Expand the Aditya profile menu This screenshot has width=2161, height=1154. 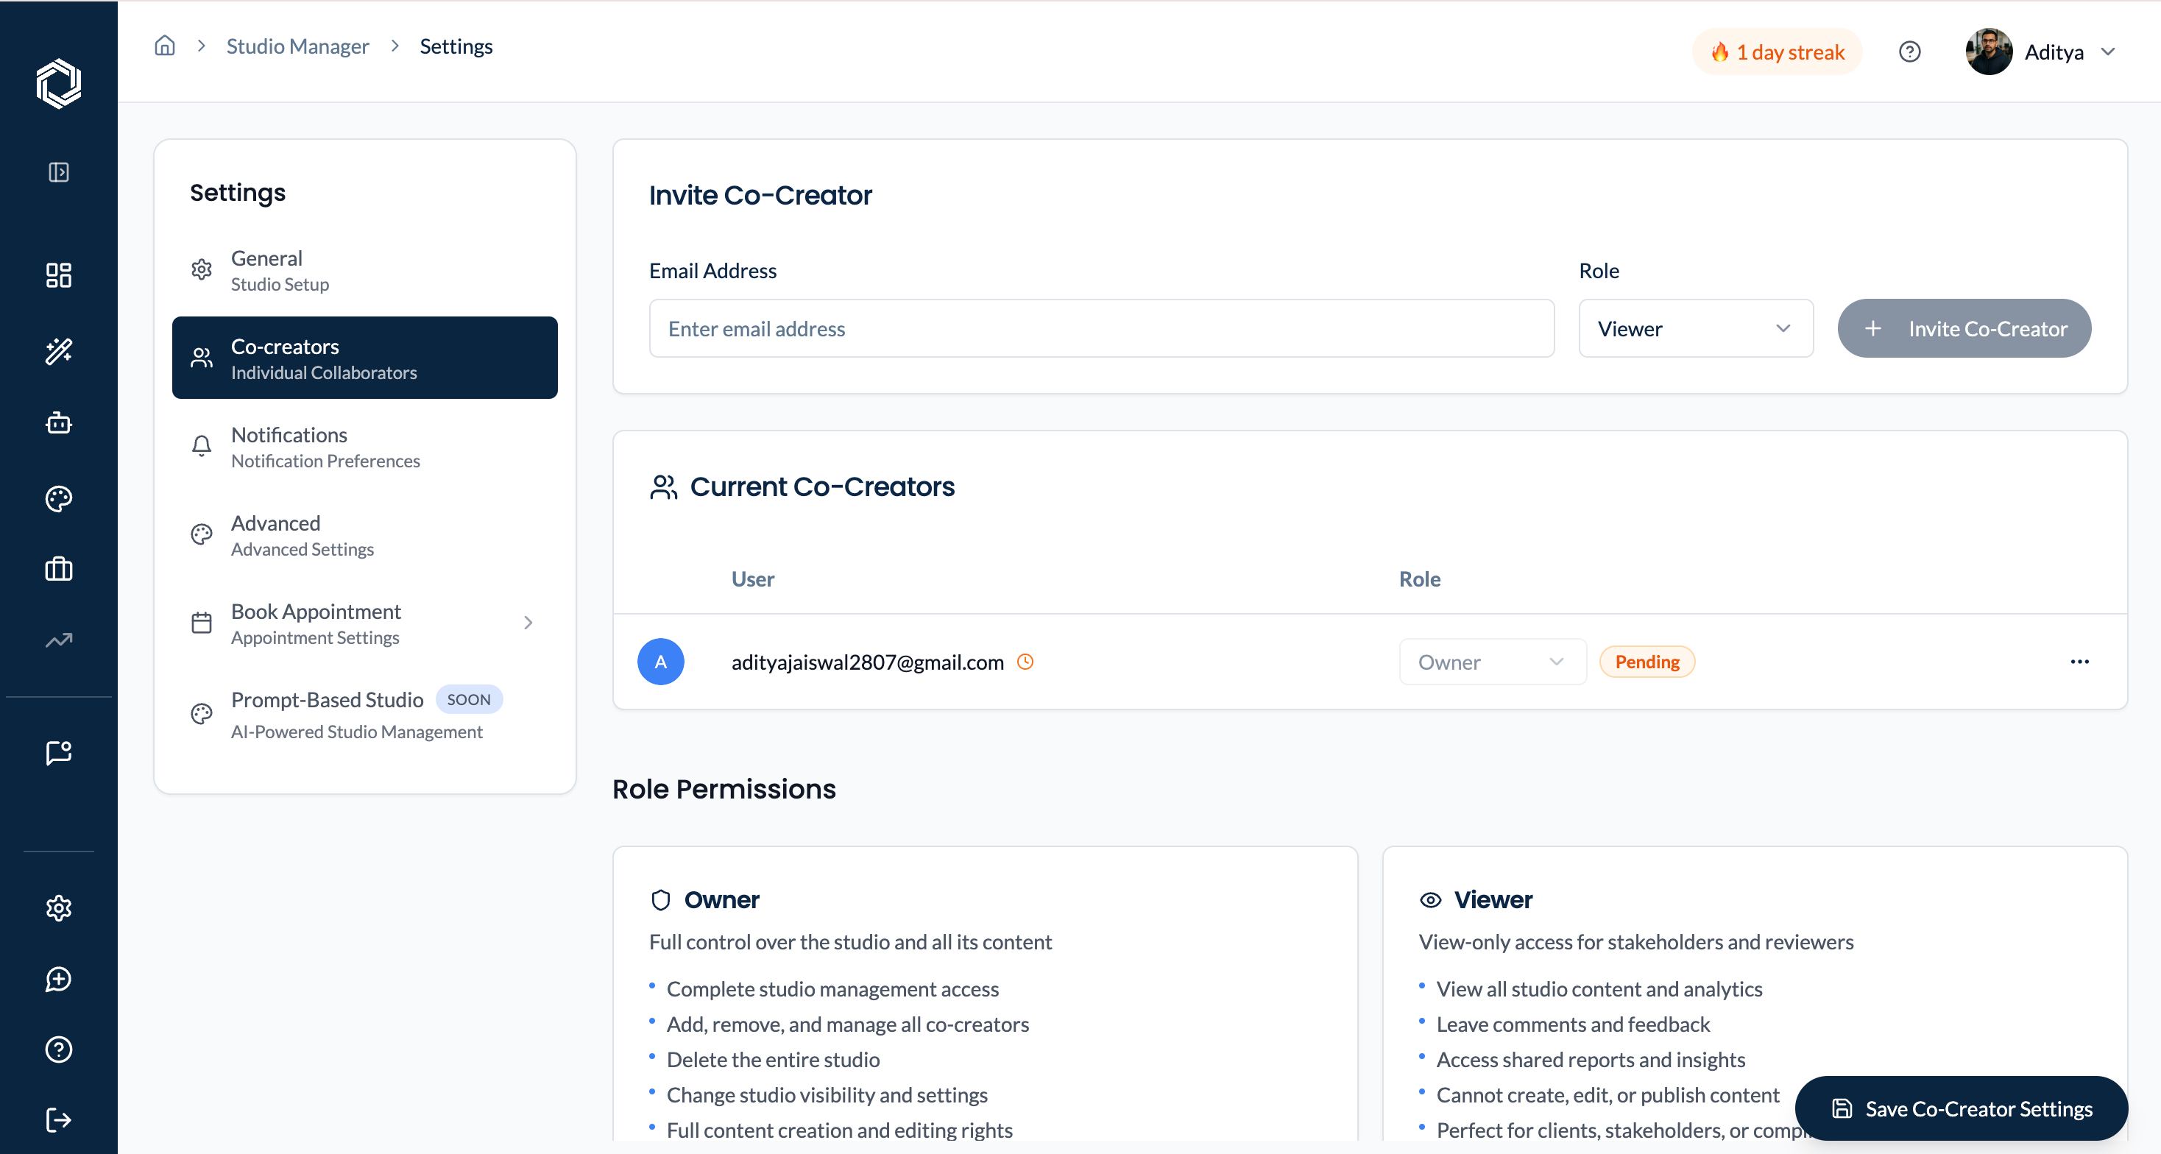click(2041, 52)
